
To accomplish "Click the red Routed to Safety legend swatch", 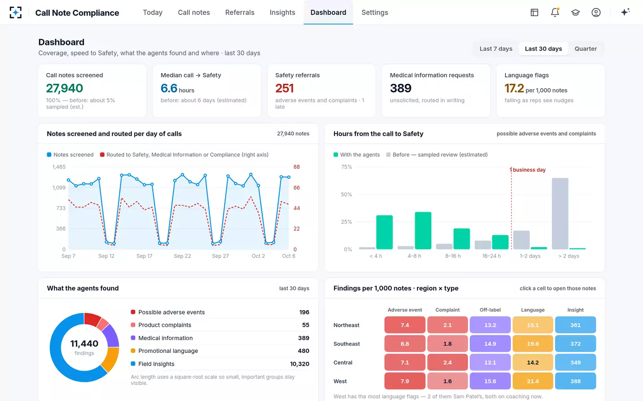I will (102, 155).
